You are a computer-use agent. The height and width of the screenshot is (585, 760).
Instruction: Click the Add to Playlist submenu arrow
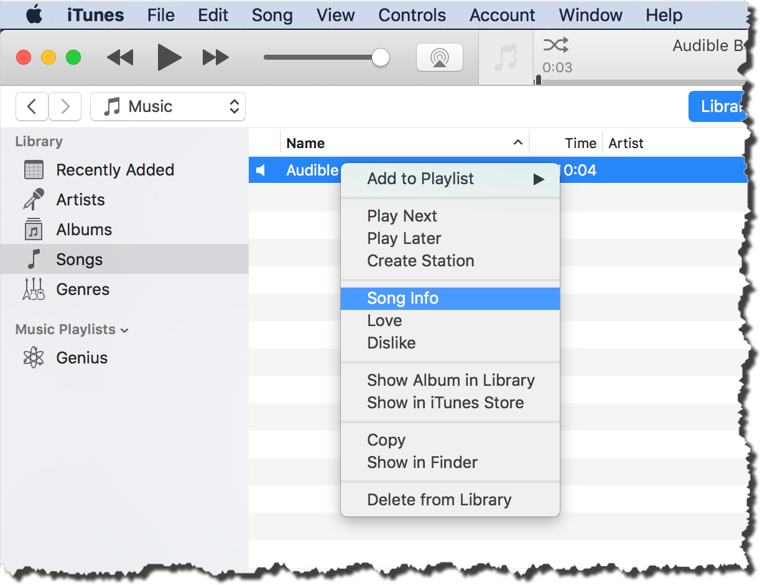tap(539, 179)
